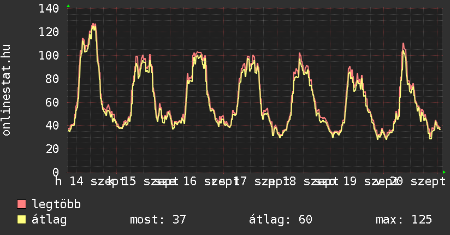Select the átlag legend label

(49, 220)
